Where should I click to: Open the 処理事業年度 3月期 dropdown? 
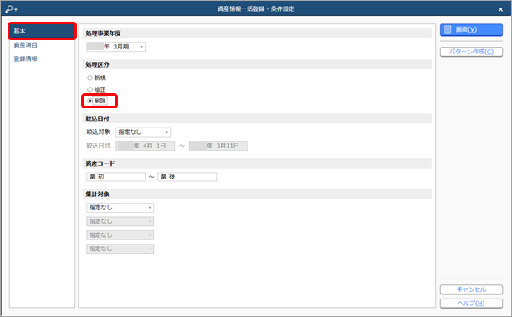116,47
